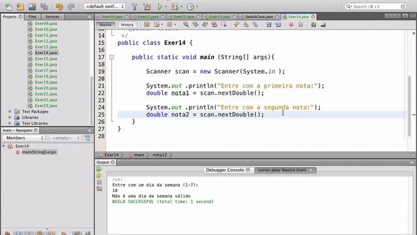Viewport: 417px width, 235px height.
Task: Click the Previous Bookmark icon
Action: [x=237, y=25]
